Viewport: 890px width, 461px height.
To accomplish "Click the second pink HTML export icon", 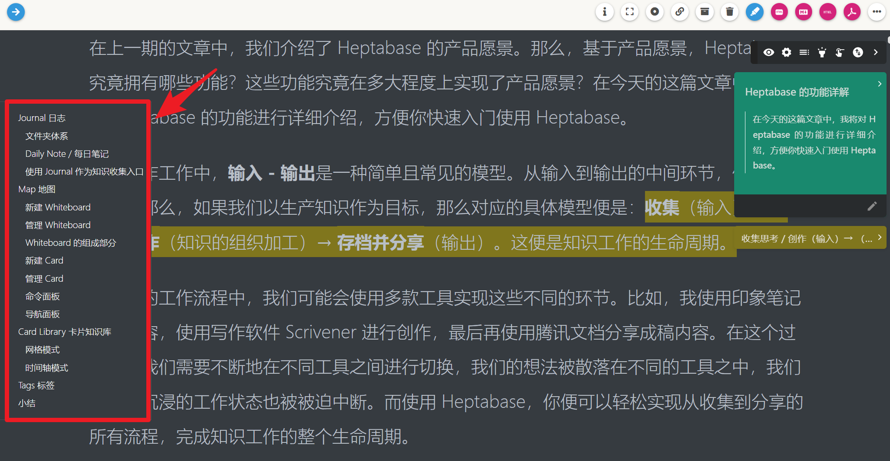I will (x=828, y=12).
